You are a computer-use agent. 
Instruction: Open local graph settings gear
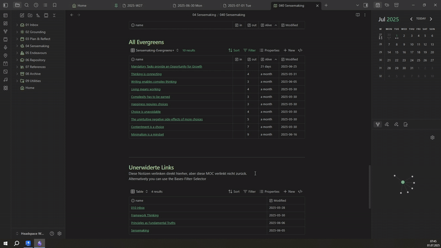pyautogui.click(x=432, y=137)
